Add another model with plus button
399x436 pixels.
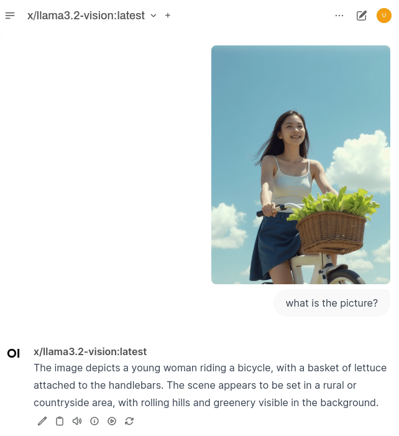(x=168, y=16)
